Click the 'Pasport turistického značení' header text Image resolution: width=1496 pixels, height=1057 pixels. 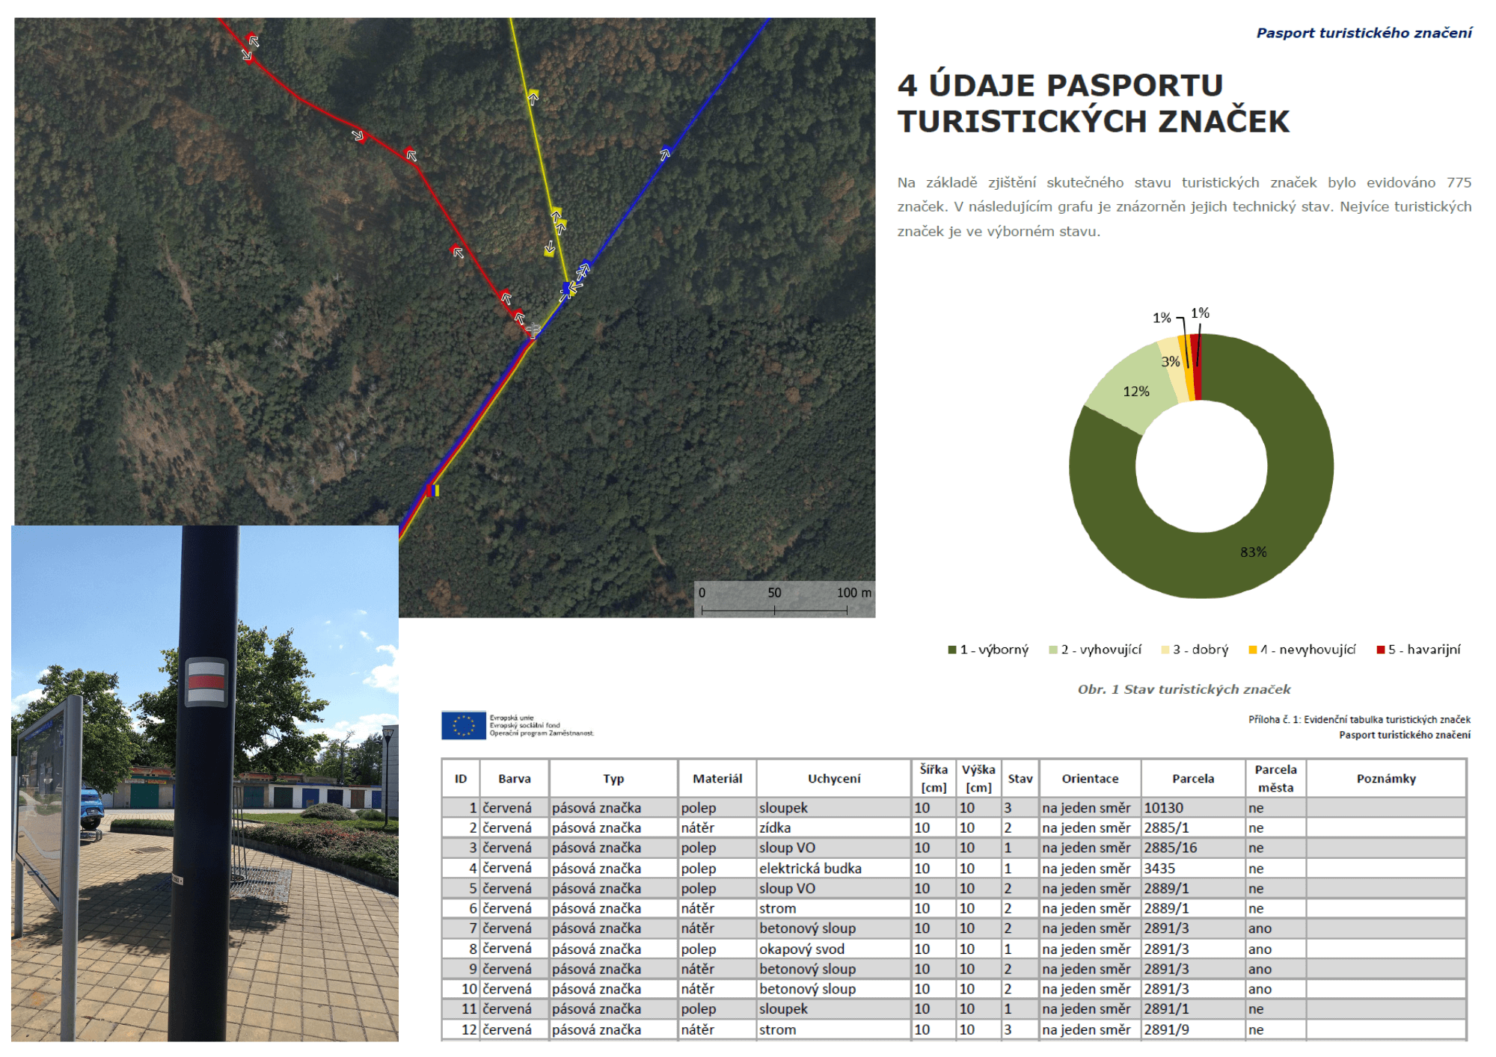(x=1364, y=33)
